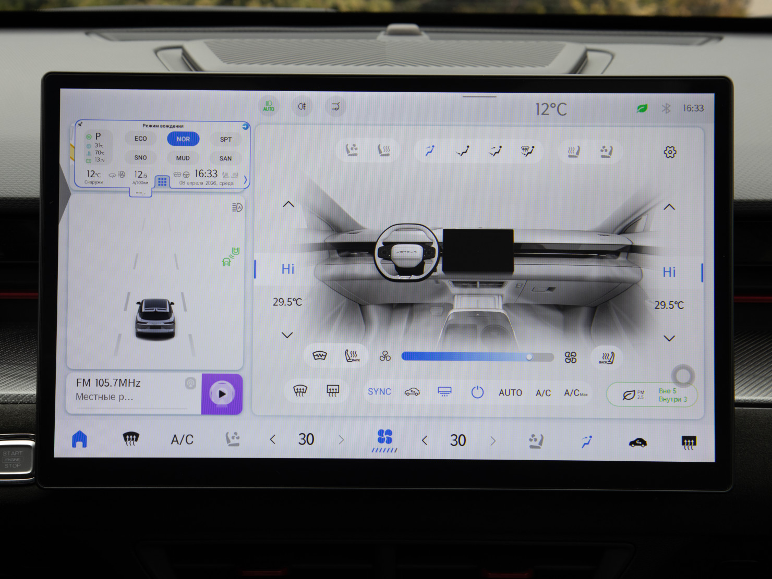Lower passenger temperature with down chevron
Image resolution: width=772 pixels, height=579 pixels.
click(669, 338)
